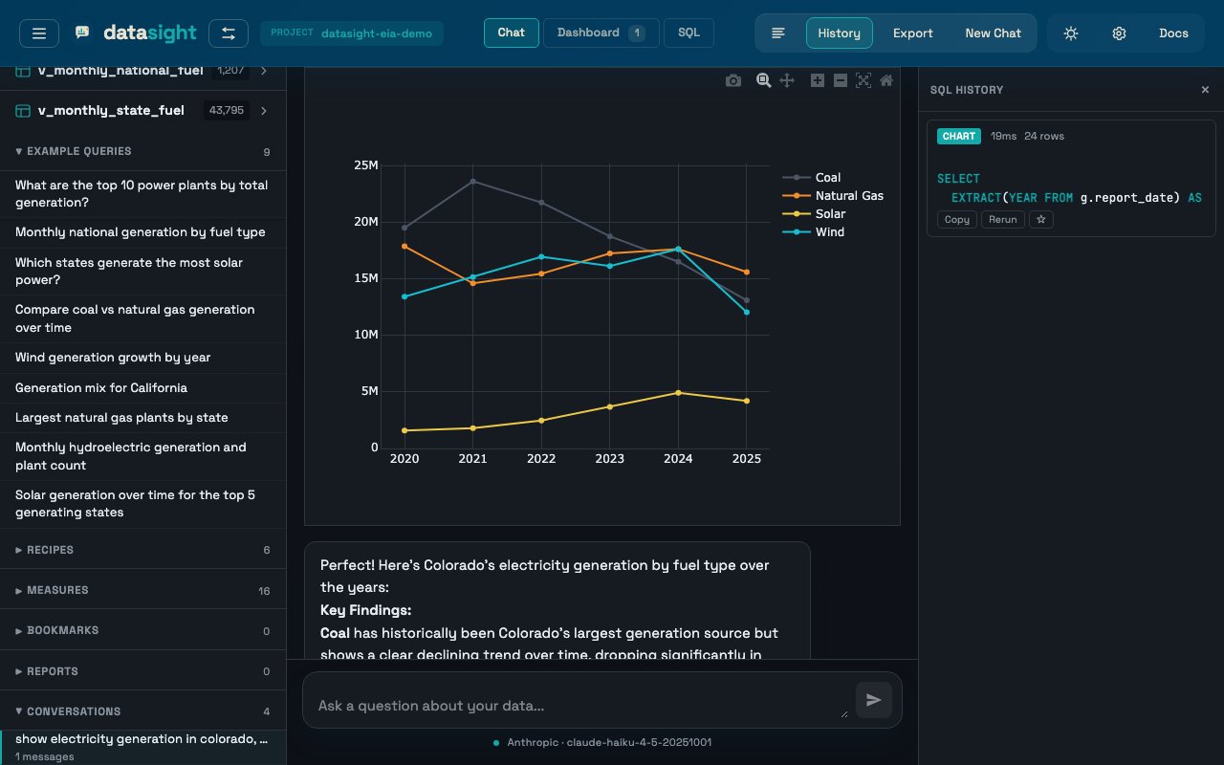The height and width of the screenshot is (765, 1224).
Task: Expand the Recipes section
Action: click(x=50, y=550)
